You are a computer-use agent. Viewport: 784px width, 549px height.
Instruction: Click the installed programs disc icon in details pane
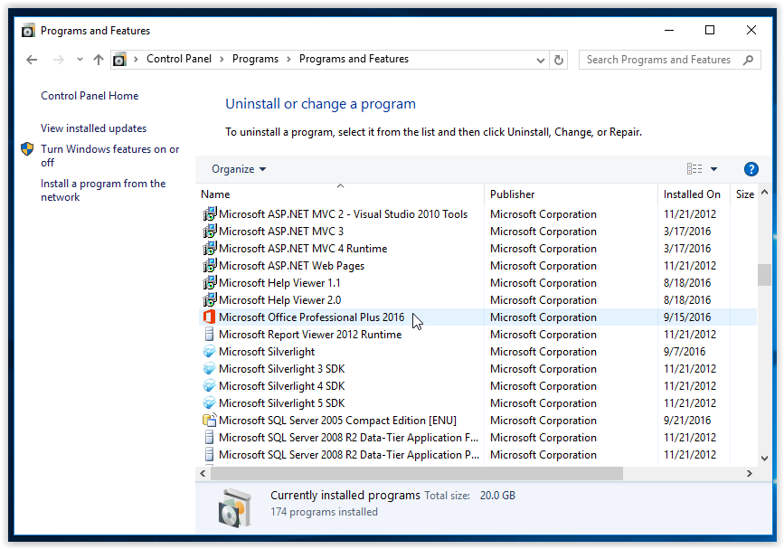coord(235,508)
